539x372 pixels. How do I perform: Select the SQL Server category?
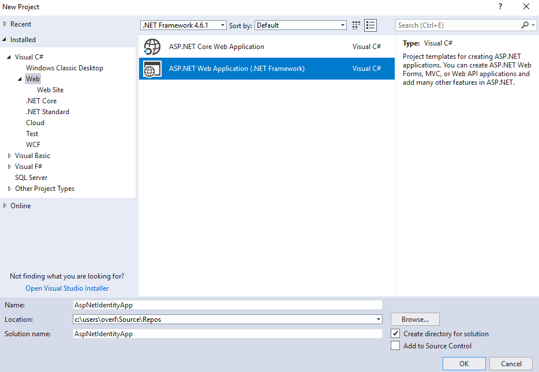31,178
